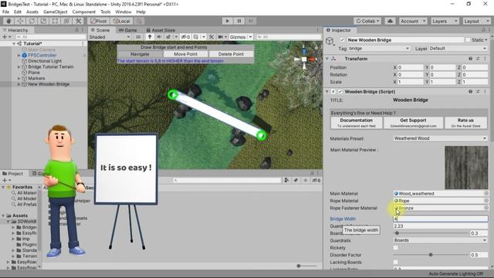Toggle scene view grid icon

[x=195, y=37]
